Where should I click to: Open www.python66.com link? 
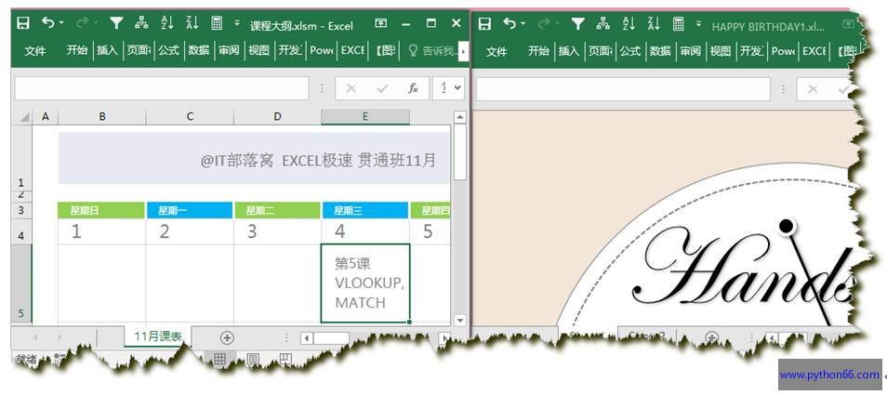point(829,375)
